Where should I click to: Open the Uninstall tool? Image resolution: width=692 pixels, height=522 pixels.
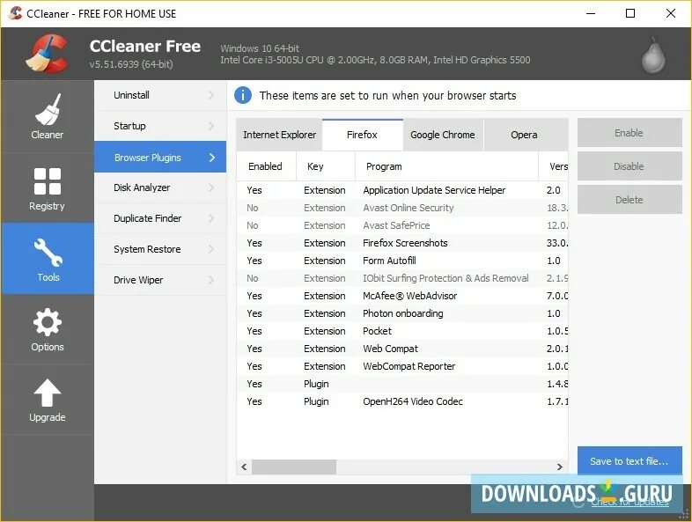tap(160, 95)
